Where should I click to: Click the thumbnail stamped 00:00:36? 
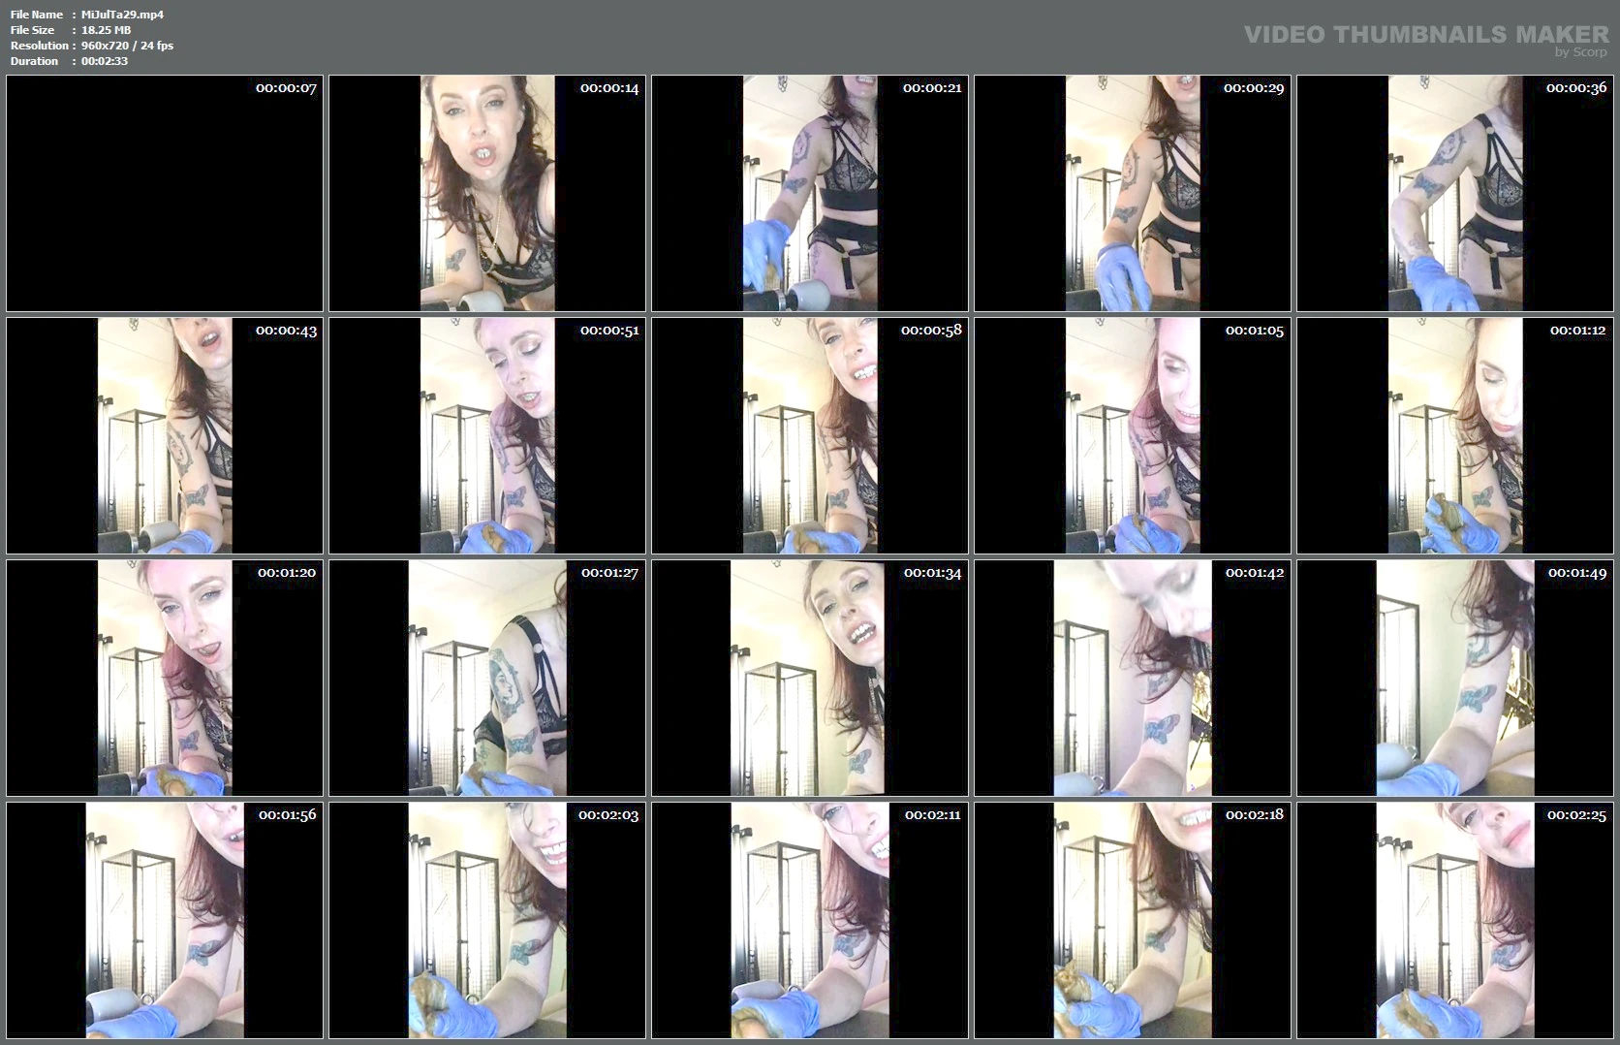1455,193
